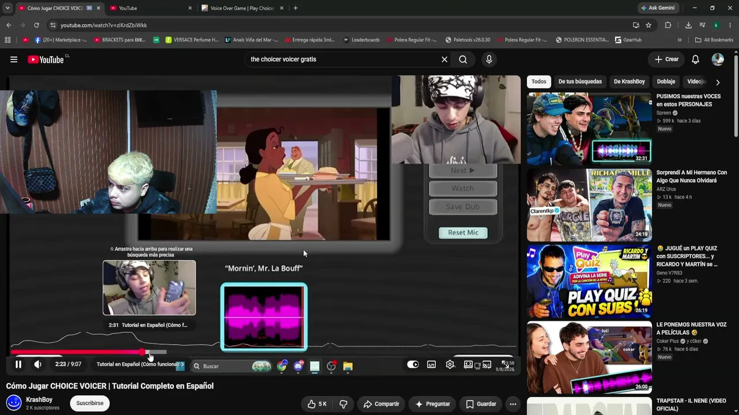Switch to the Voice Over Game tab
The image size is (739, 415).
click(242, 8)
